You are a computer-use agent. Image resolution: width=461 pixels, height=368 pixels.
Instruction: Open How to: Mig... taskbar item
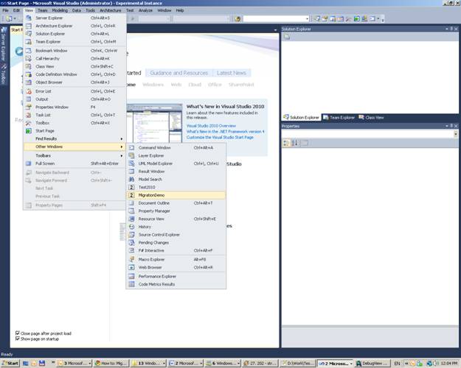tap(111, 364)
